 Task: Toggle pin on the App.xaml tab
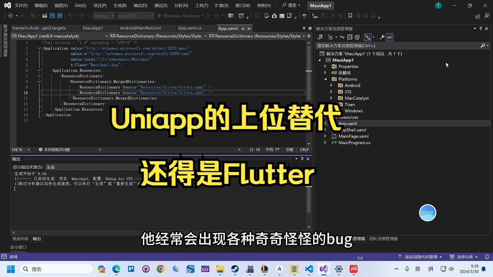(x=242, y=28)
